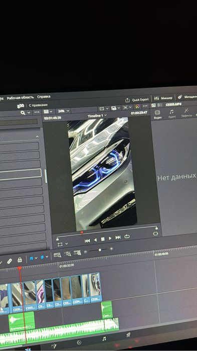Viewport: 197px width, 351px height.
Task: Toggle the color bypass icon
Action: pos(137,106)
